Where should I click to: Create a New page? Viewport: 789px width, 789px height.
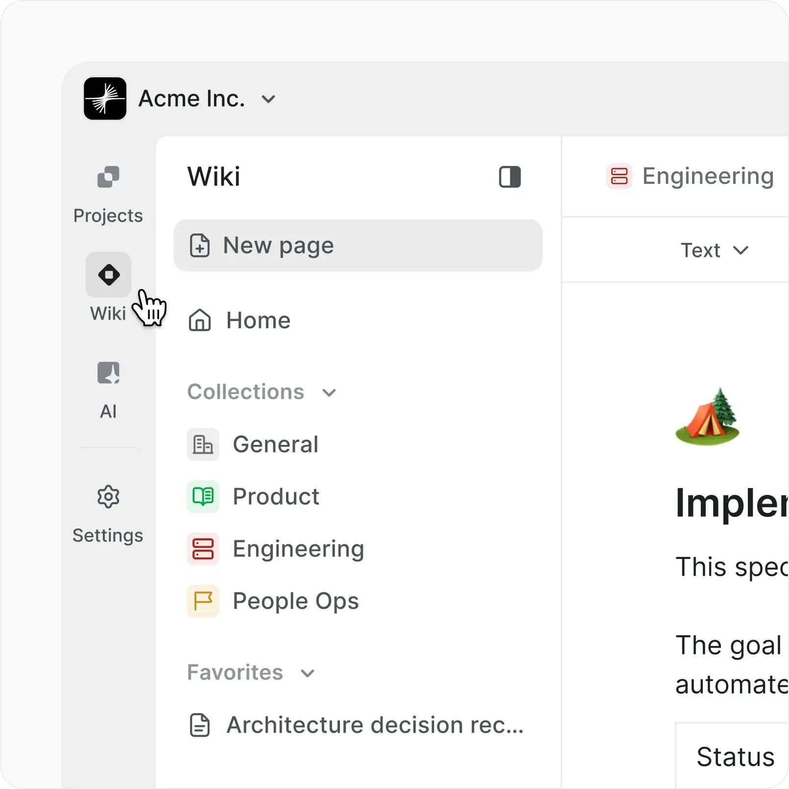(358, 245)
